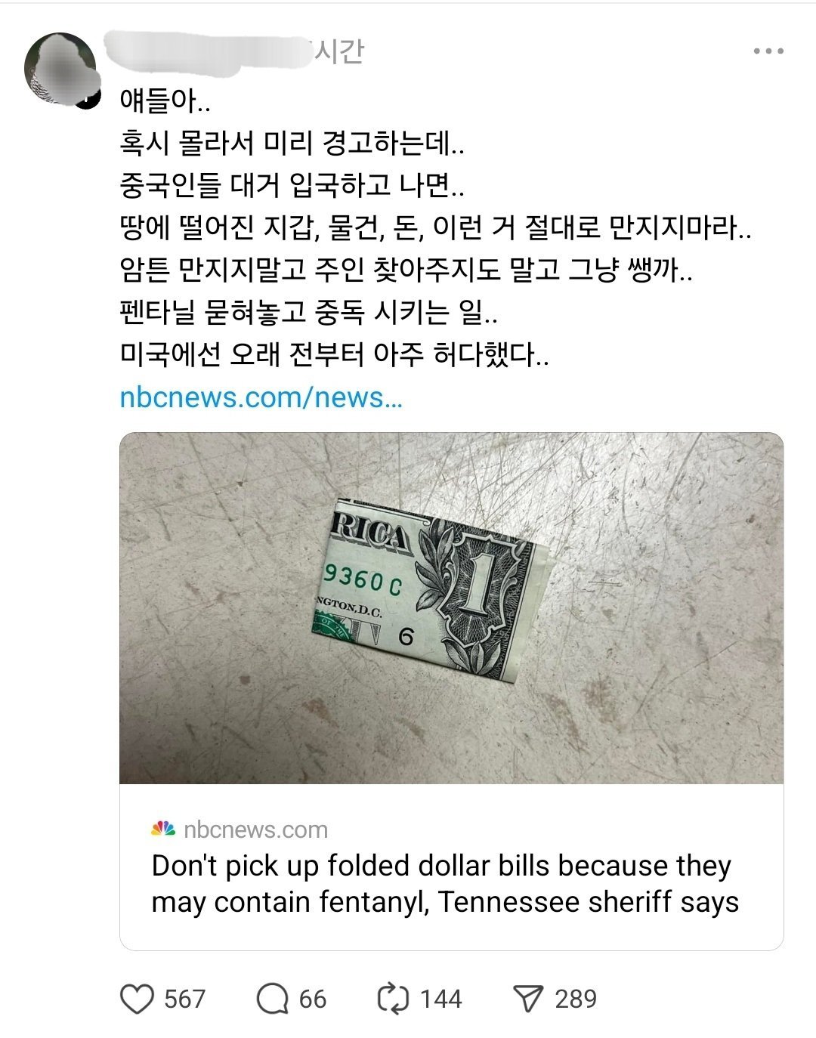816x1038 pixels.
Task: Click the line starting with 펜타닐
Action: 308,312
